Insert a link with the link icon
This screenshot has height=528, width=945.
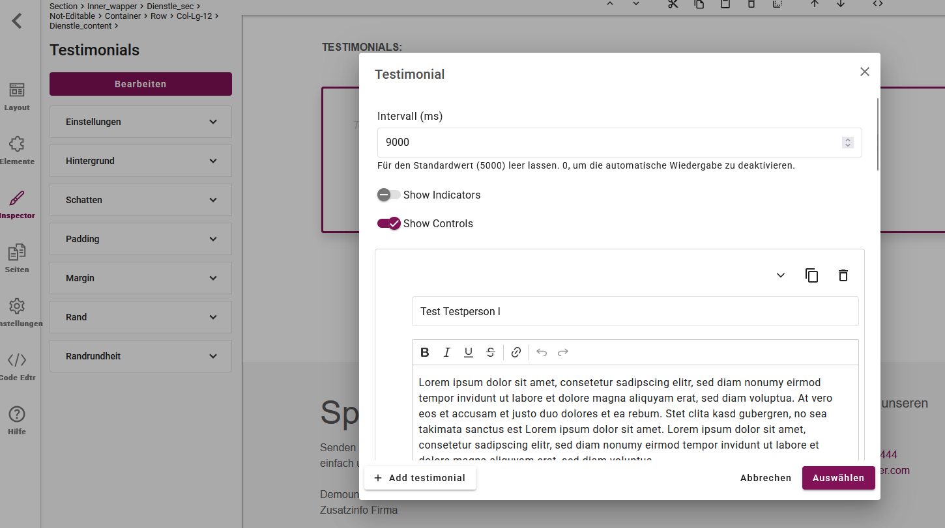516,352
